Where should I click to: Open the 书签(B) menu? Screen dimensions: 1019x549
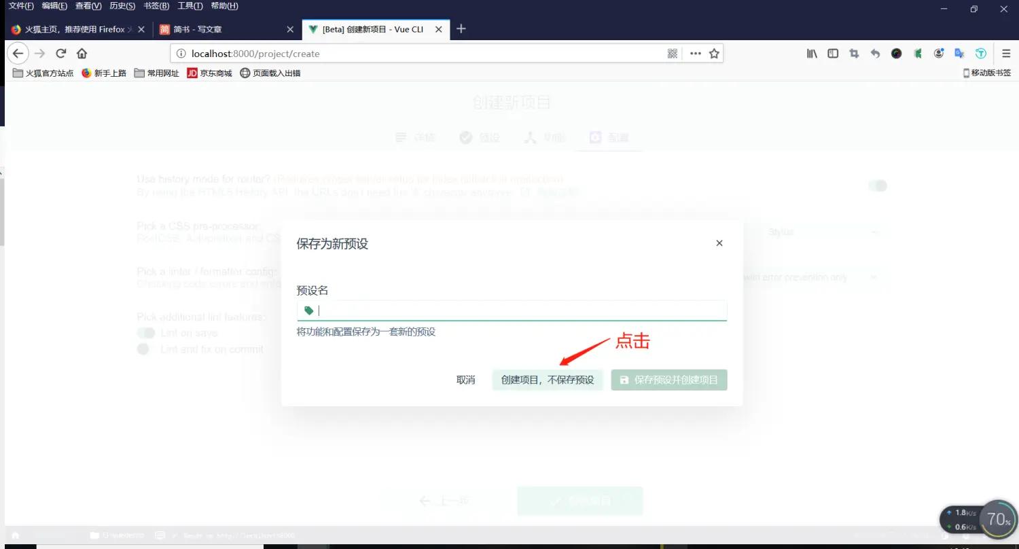[x=156, y=6]
